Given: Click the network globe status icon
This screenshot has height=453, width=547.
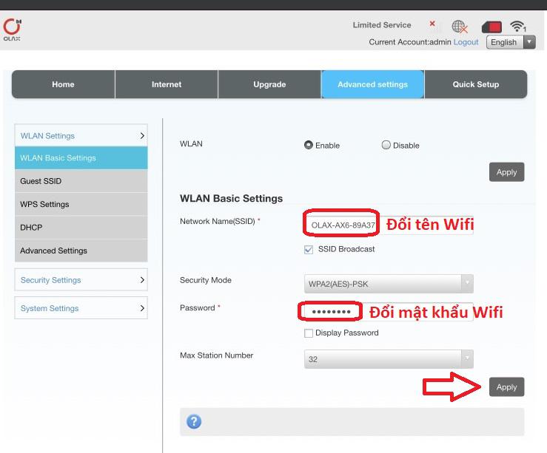Looking at the screenshot, I should coord(460,27).
